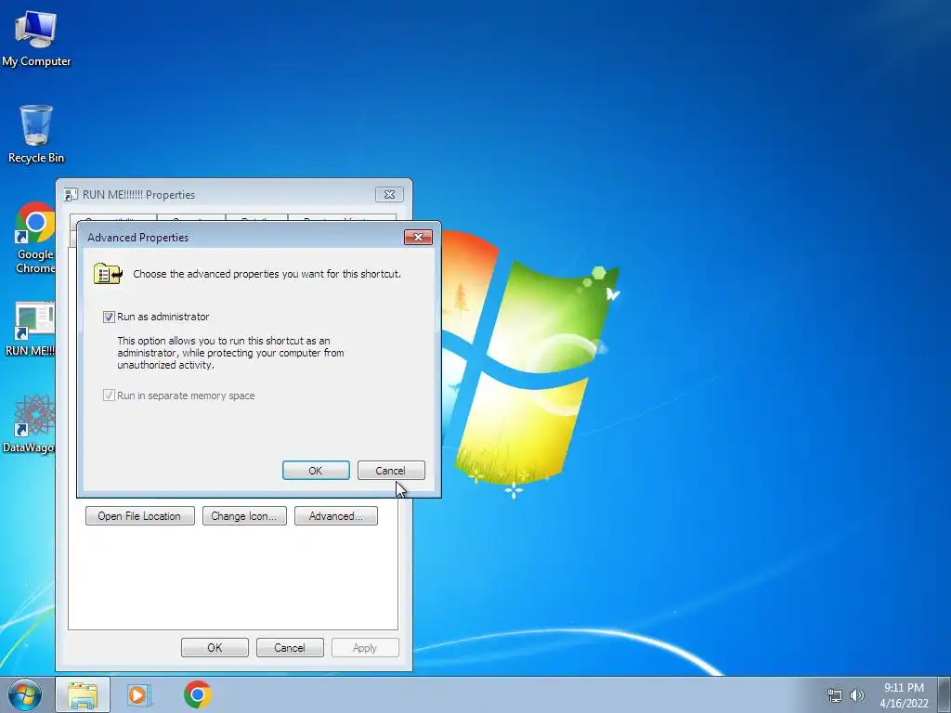Click OK in RUN ME Properties window

coord(215,647)
